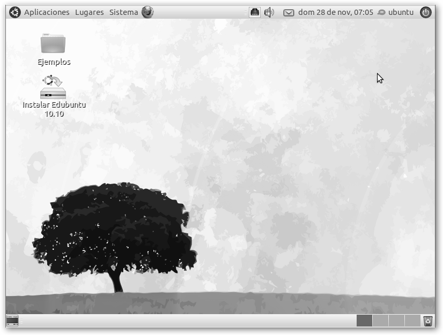Launch the Firefox browser from the panel
This screenshot has width=443, height=335.
(147, 12)
